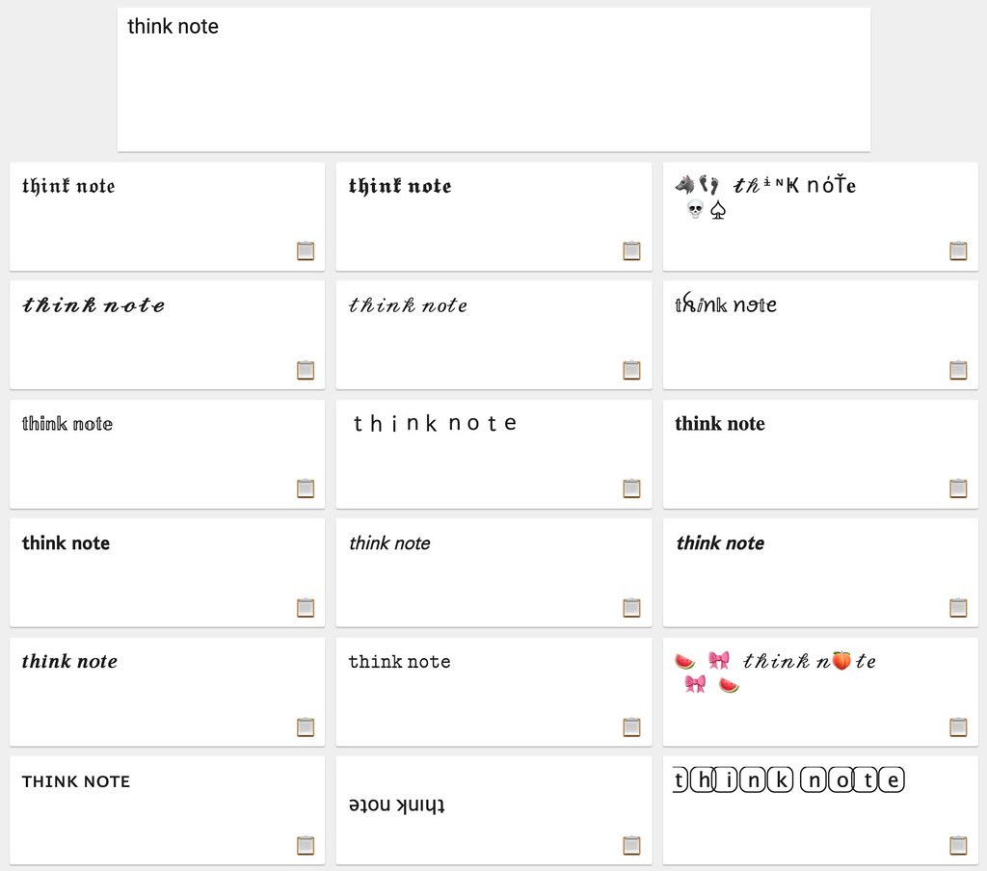Copy the bold italic sans-serif style text
987x871 pixels.
click(x=958, y=608)
